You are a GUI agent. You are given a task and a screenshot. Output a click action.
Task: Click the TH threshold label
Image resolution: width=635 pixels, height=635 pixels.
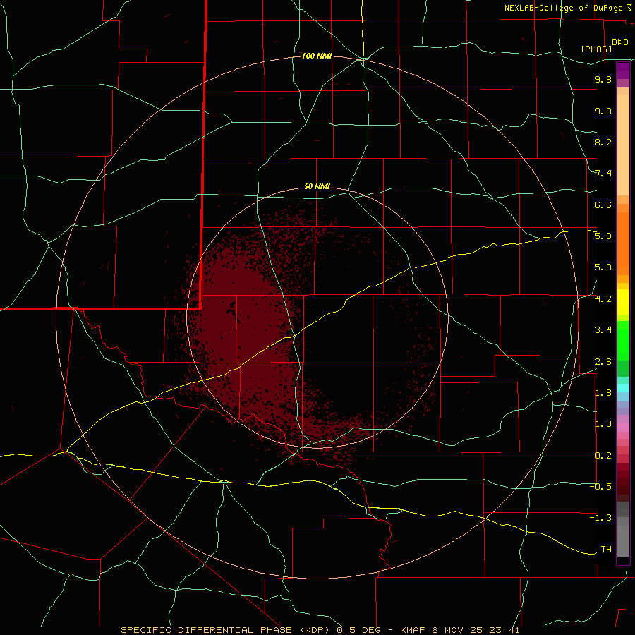(x=606, y=550)
